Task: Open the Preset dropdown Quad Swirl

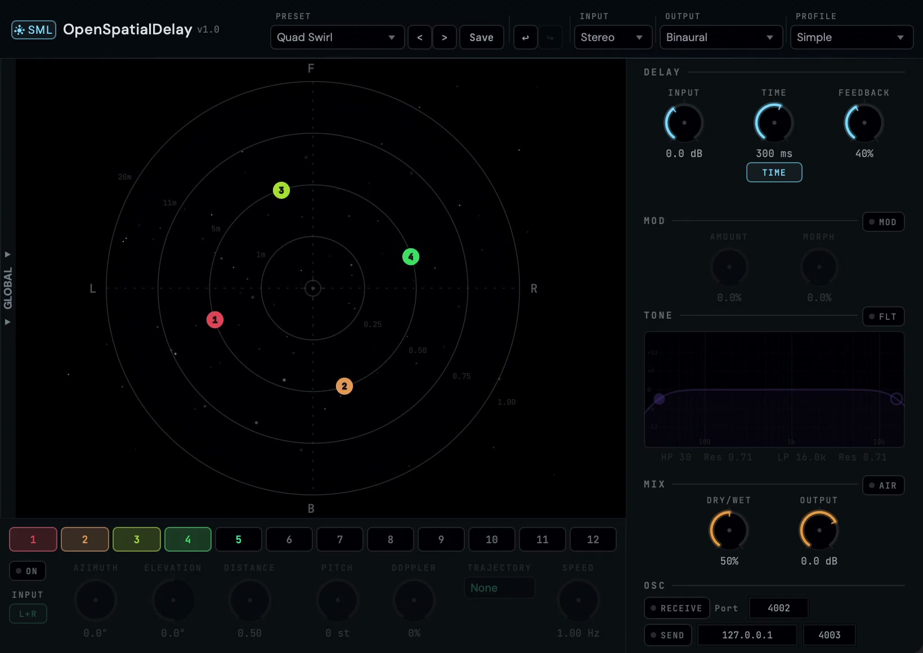Action: point(337,37)
